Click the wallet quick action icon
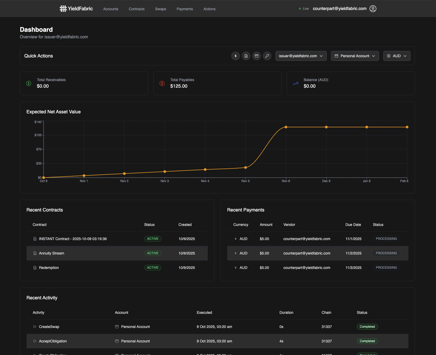The height and width of the screenshot is (355, 436). [256, 56]
